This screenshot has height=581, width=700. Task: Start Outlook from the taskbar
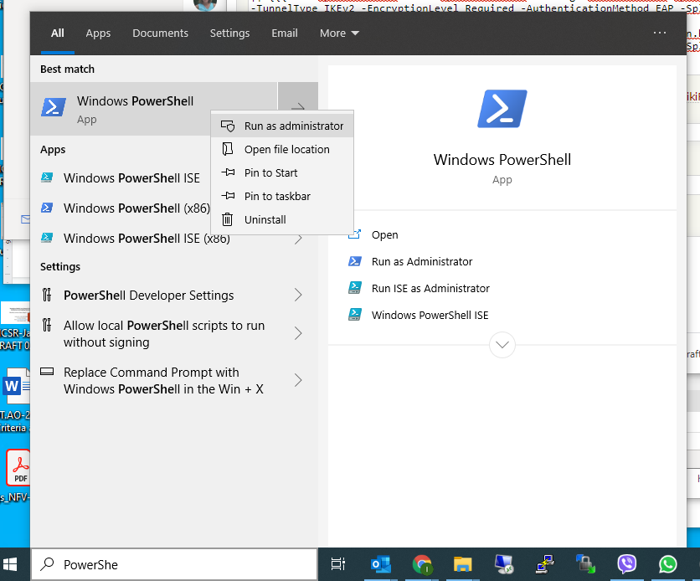381,564
